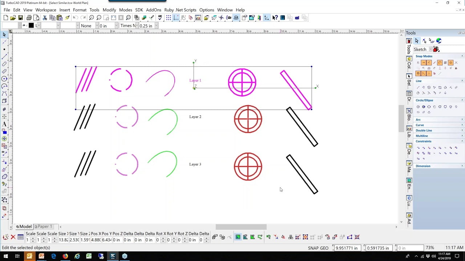Toggle the highlighted green edit mode button in the bottom toolbar
The image size is (465, 261).
coord(238,237)
